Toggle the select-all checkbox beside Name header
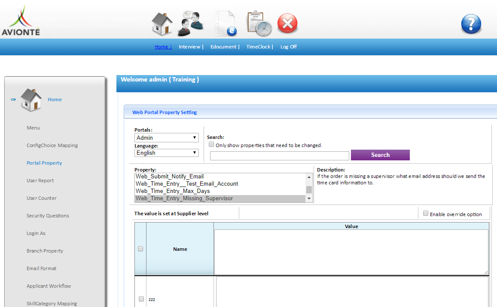Screen dimensions: 497x307 pyautogui.click(x=140, y=249)
